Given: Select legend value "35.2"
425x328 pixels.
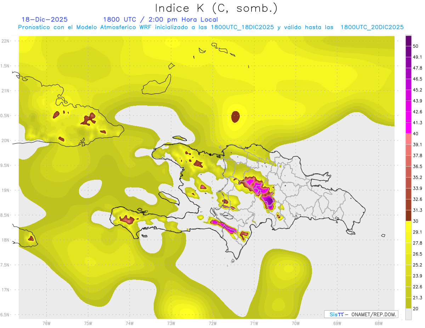Looking at the screenshot, I should tap(418, 178).
